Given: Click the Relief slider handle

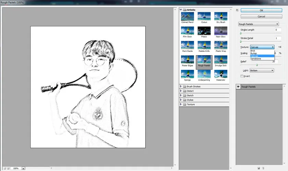Looking at the screenshot, I should pos(257,65).
